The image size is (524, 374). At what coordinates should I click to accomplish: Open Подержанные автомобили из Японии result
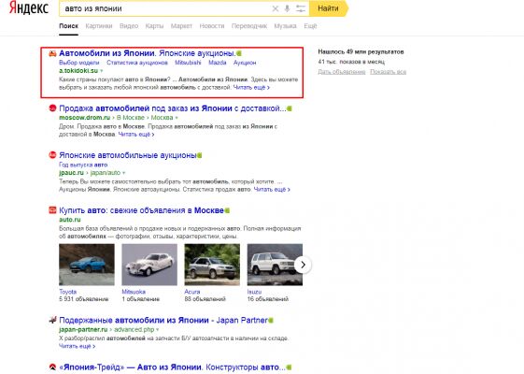pyautogui.click(x=163, y=320)
